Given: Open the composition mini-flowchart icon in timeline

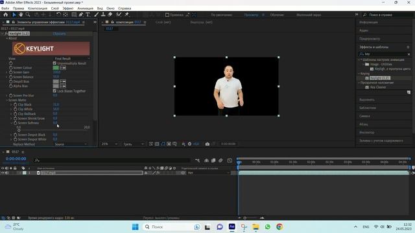Looking at the screenshot, I should tap(197, 161).
